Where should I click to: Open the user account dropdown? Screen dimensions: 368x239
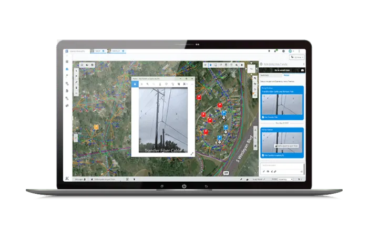[x=291, y=51]
